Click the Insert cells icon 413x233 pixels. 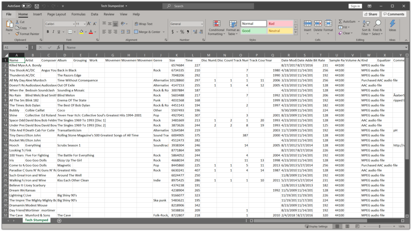(307, 24)
